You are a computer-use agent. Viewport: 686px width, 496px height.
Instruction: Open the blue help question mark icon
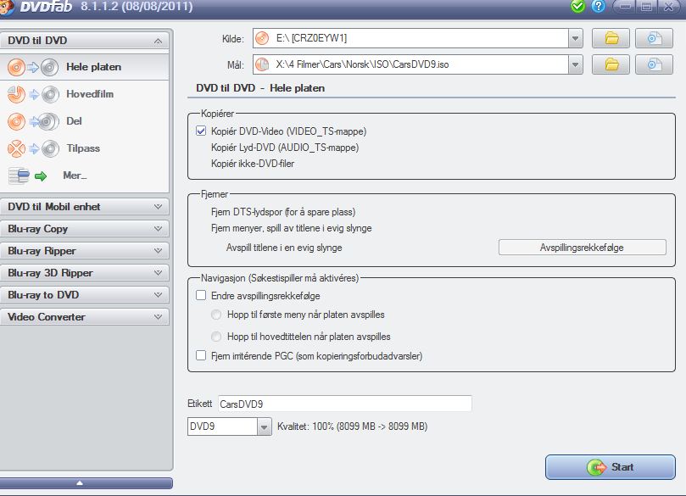599,7
